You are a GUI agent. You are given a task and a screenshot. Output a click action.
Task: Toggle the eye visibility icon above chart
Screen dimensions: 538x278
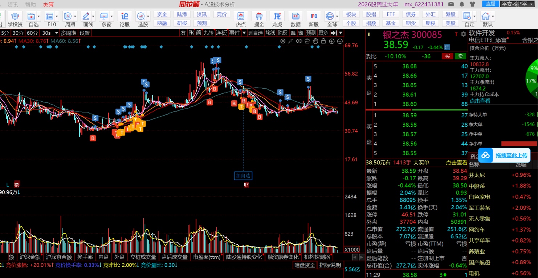299,41
